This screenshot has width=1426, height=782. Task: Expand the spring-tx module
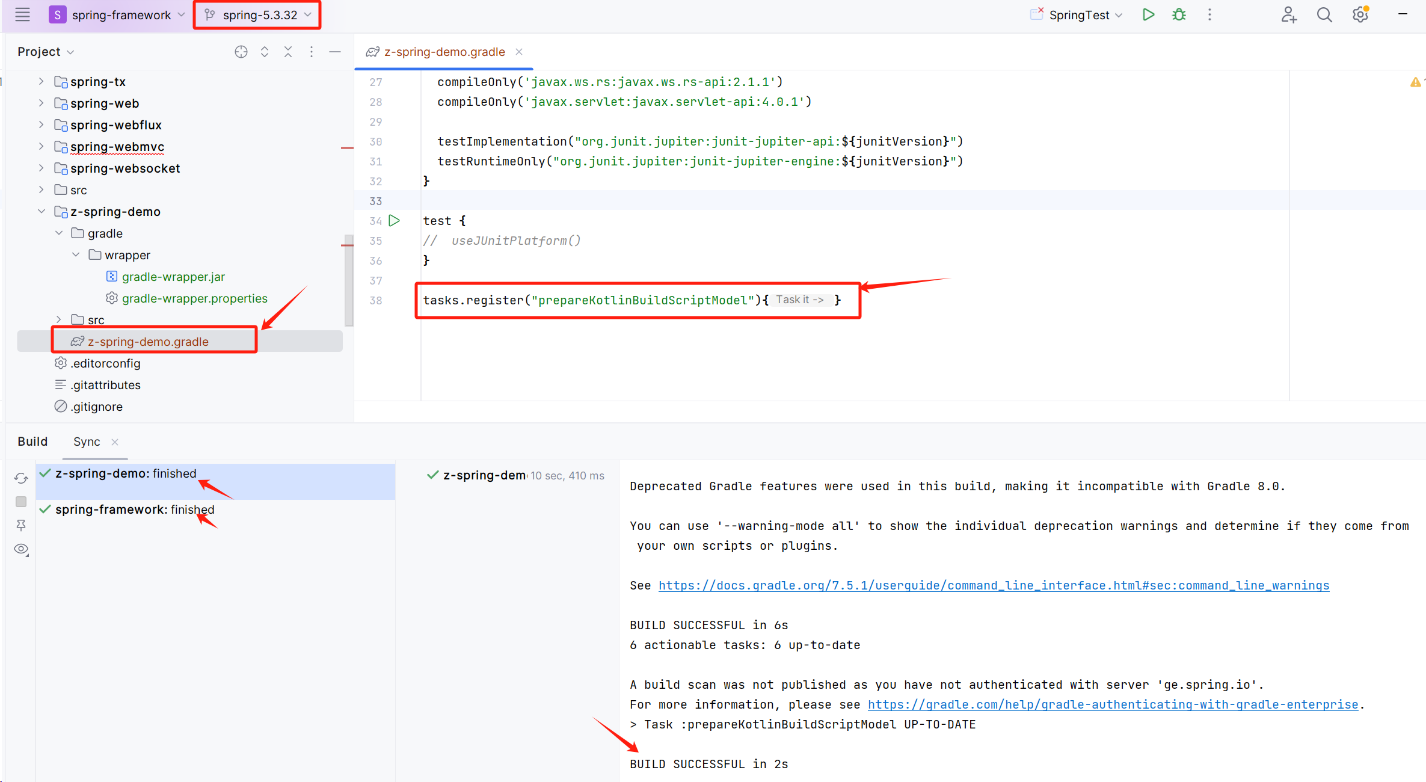[41, 81]
